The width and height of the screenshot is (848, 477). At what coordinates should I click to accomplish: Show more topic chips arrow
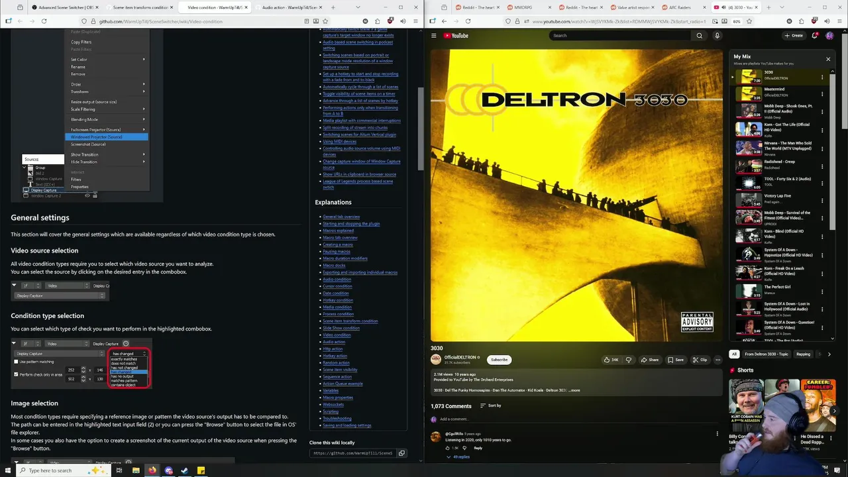829,354
